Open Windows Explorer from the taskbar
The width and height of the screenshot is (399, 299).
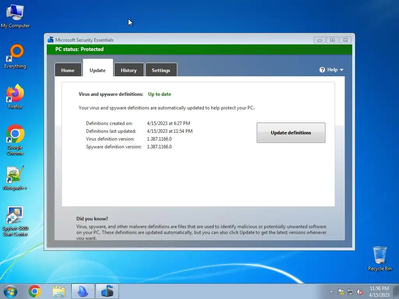click(59, 292)
